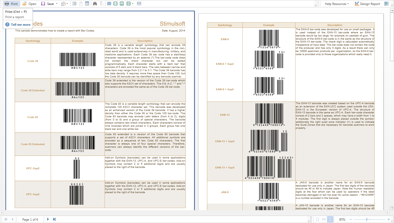Switch to Continuous page view mode icon
This screenshot has height=223, width=394.
(x=115, y=4)
